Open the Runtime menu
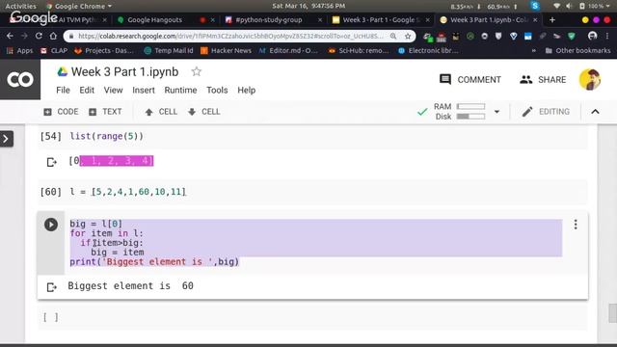This screenshot has width=617, height=347. click(180, 90)
